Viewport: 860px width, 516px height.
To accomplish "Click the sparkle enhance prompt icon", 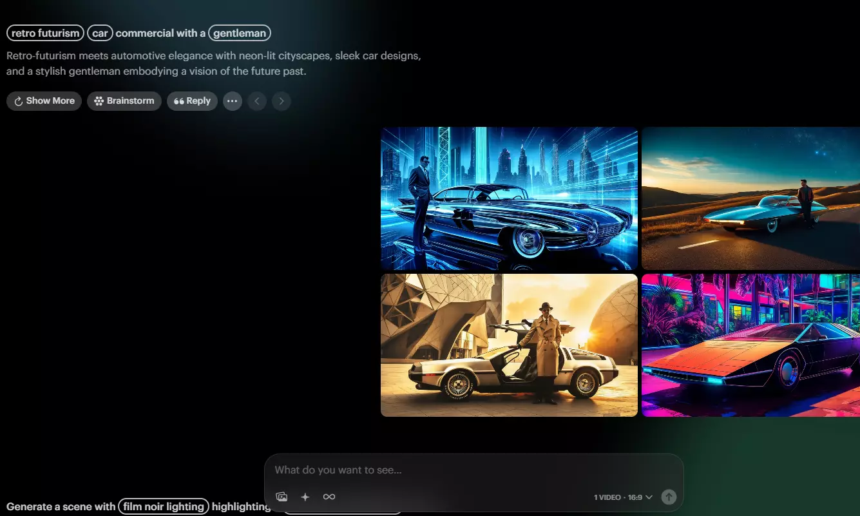I will point(305,497).
